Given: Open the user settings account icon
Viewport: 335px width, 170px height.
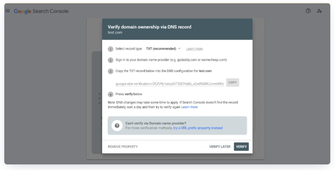Looking at the screenshot, I should click(319, 11).
